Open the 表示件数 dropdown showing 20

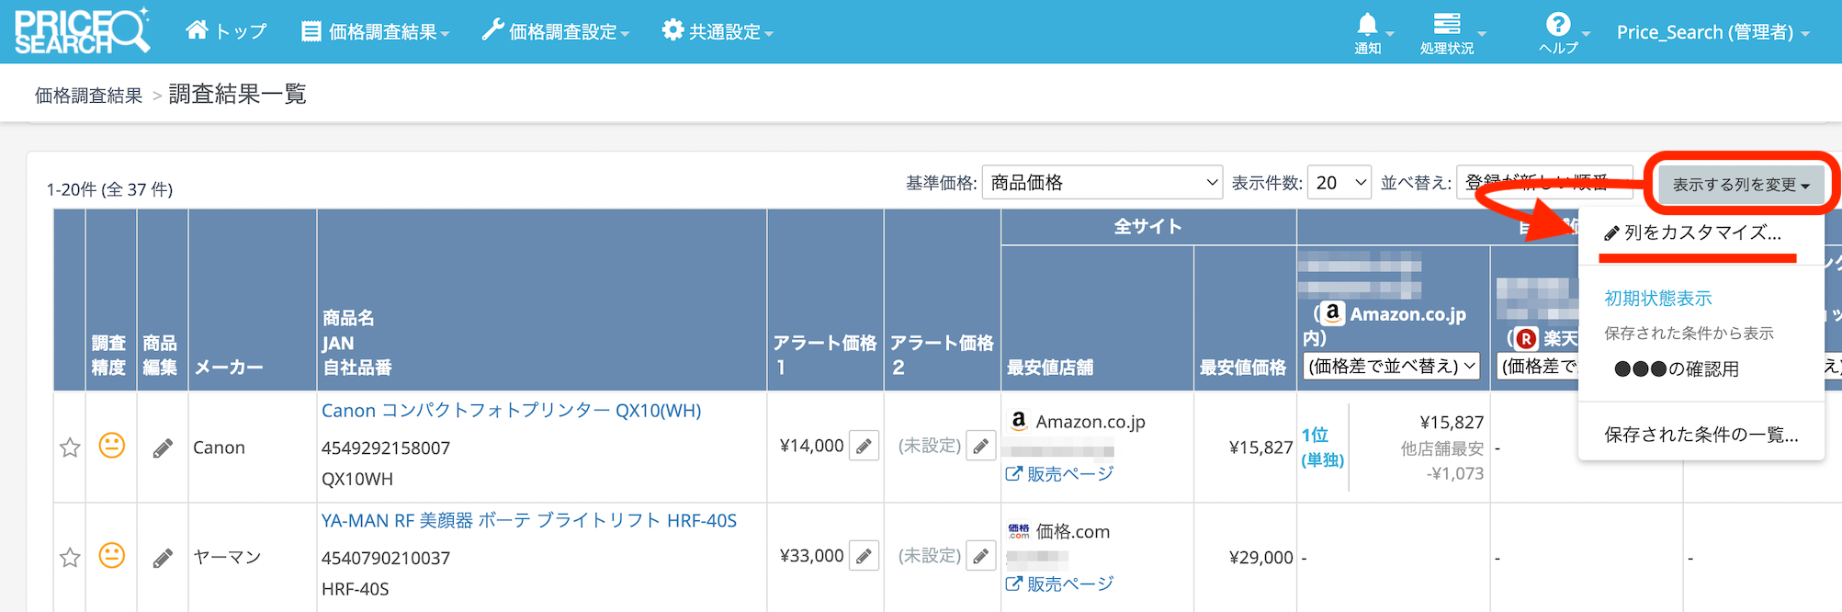[1339, 183]
